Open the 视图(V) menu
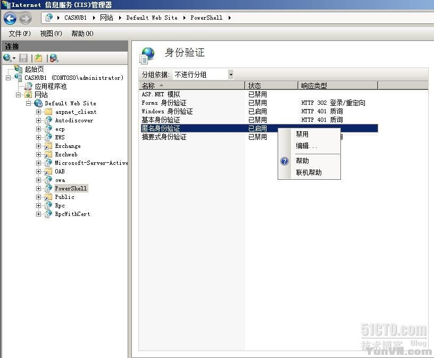 coord(51,34)
